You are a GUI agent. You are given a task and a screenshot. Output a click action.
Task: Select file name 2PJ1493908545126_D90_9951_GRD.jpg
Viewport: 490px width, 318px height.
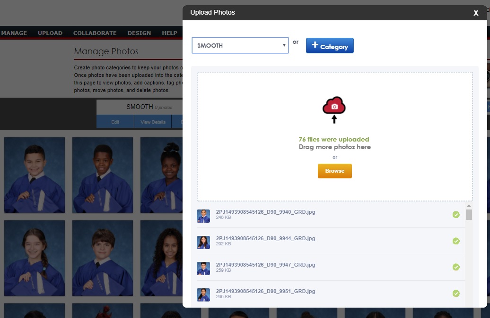[265, 291]
